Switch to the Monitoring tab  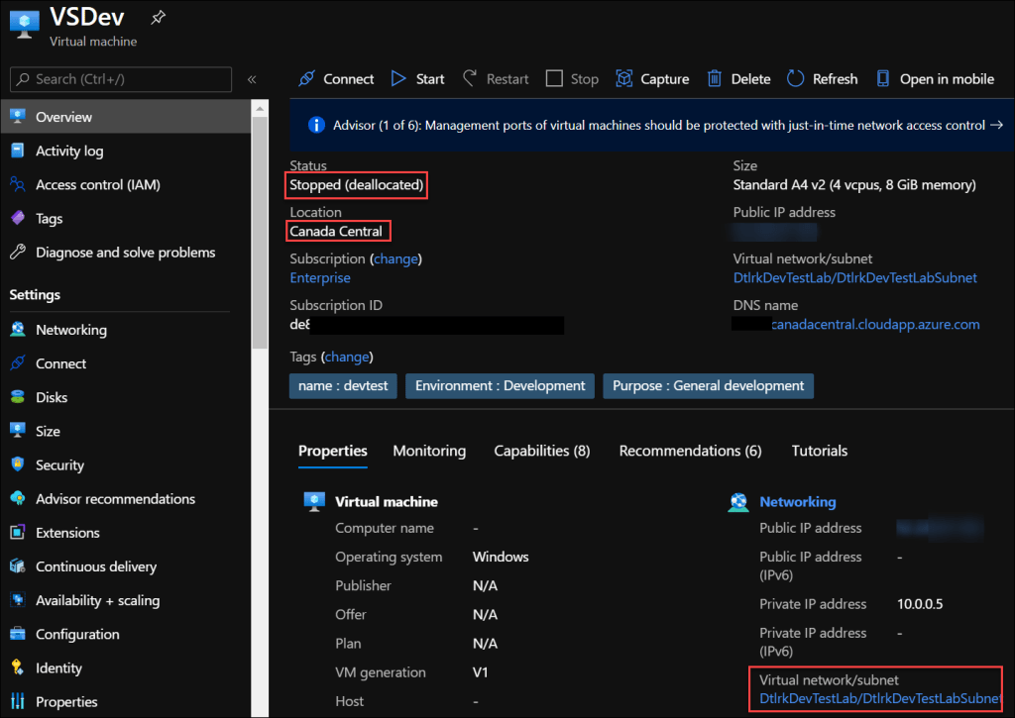[429, 451]
